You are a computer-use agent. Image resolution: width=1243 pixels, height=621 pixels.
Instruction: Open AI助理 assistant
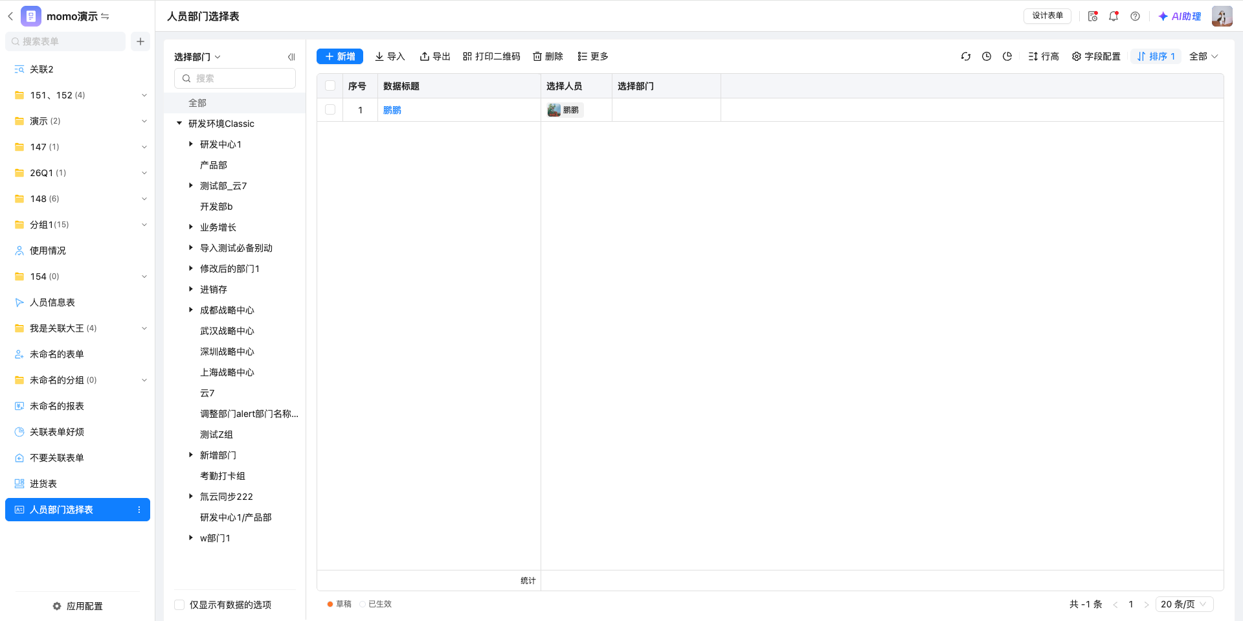point(1180,16)
